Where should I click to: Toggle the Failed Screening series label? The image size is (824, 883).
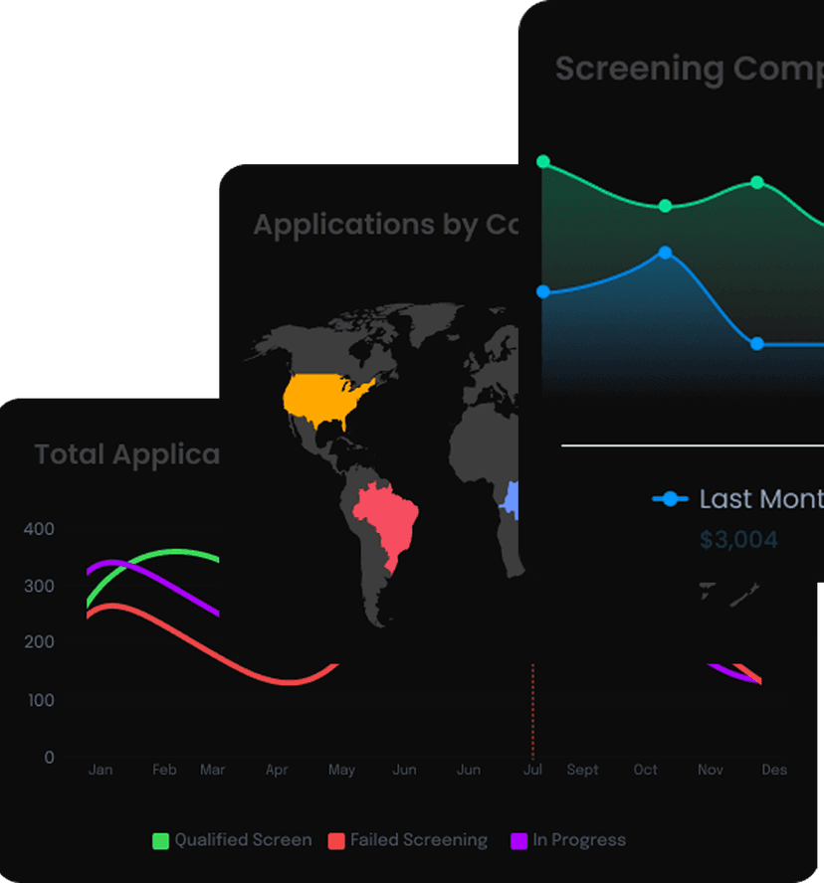[x=418, y=840]
